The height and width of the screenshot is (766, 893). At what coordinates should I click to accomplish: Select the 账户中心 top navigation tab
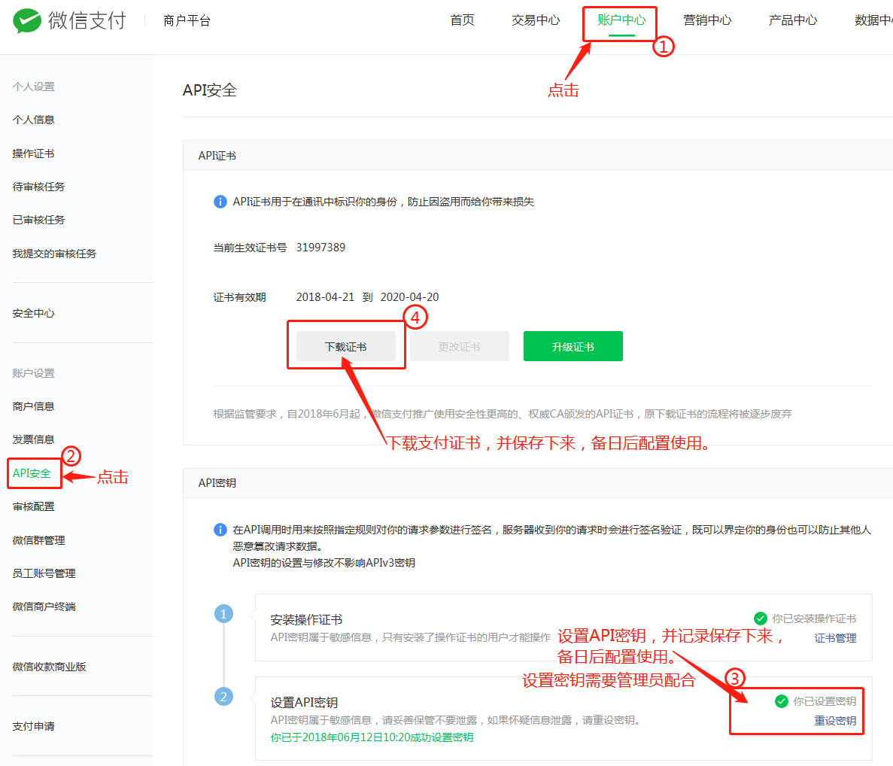pos(621,20)
